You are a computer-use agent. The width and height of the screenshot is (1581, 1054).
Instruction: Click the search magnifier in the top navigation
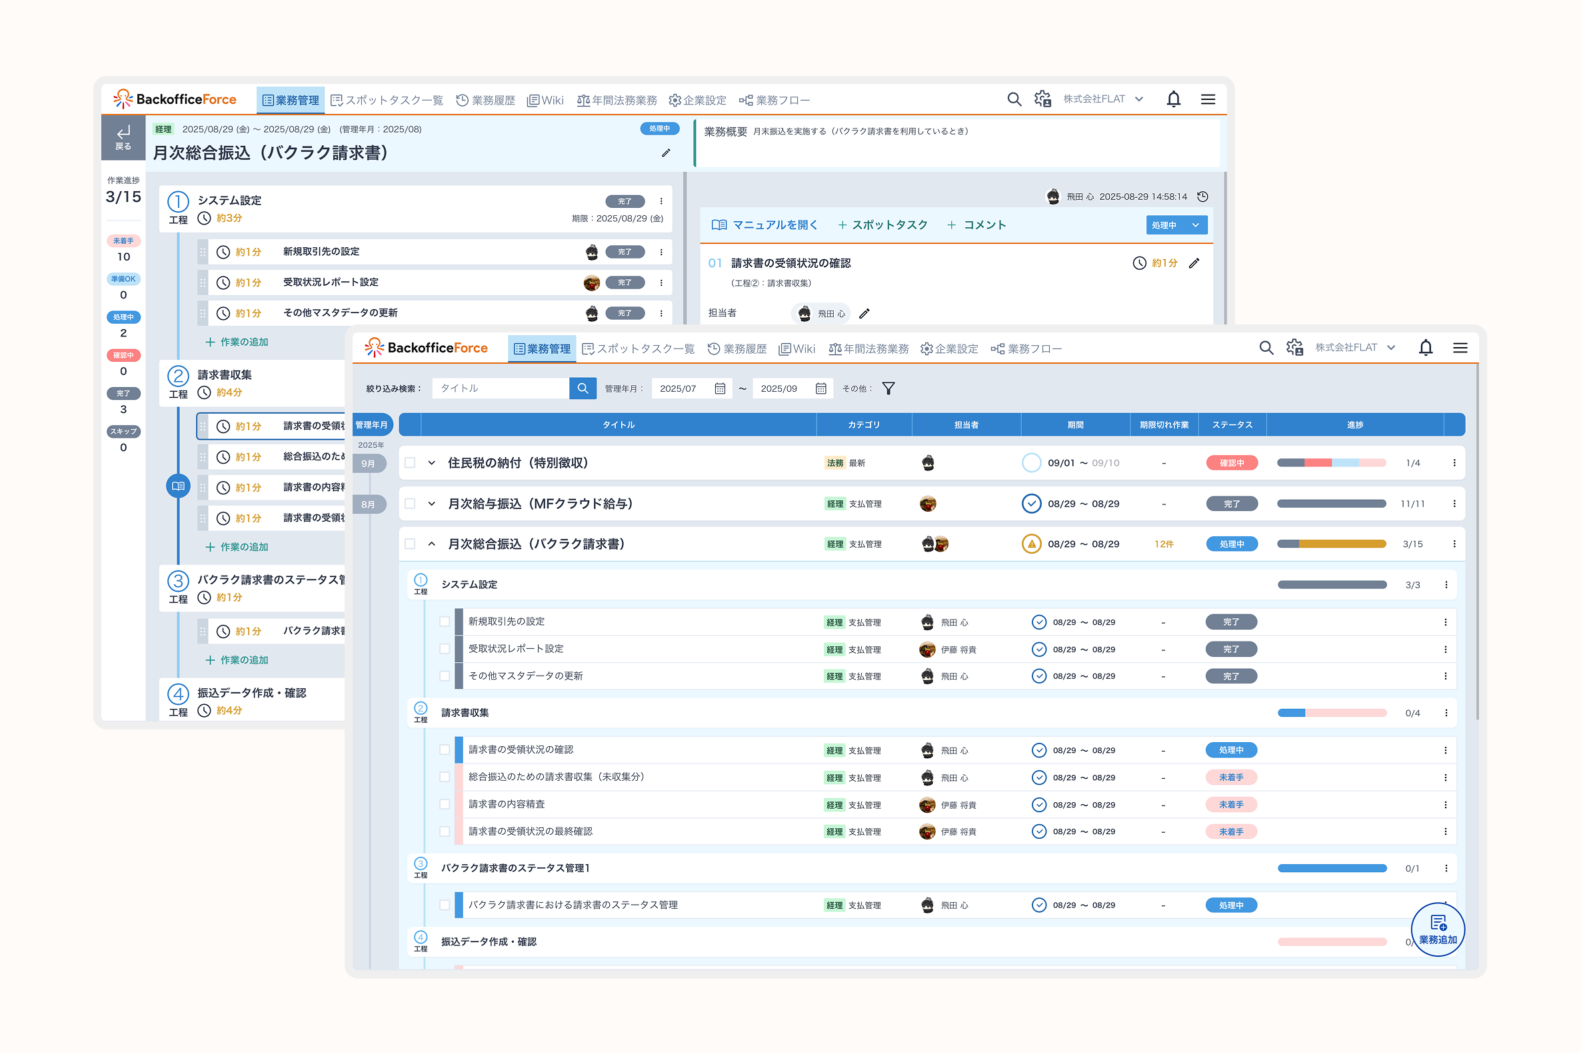[x=1267, y=348]
